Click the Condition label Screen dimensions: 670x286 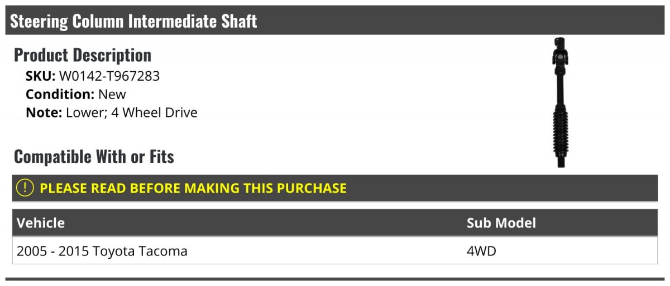60,95
